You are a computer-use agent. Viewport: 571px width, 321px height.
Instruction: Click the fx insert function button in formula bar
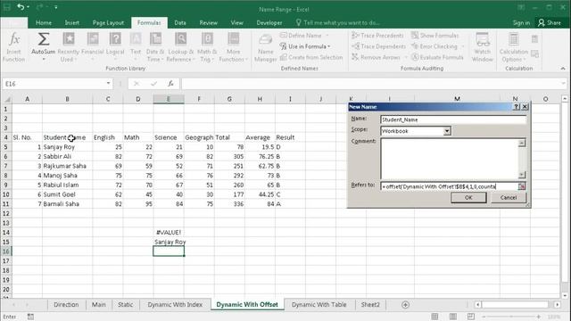pos(170,84)
